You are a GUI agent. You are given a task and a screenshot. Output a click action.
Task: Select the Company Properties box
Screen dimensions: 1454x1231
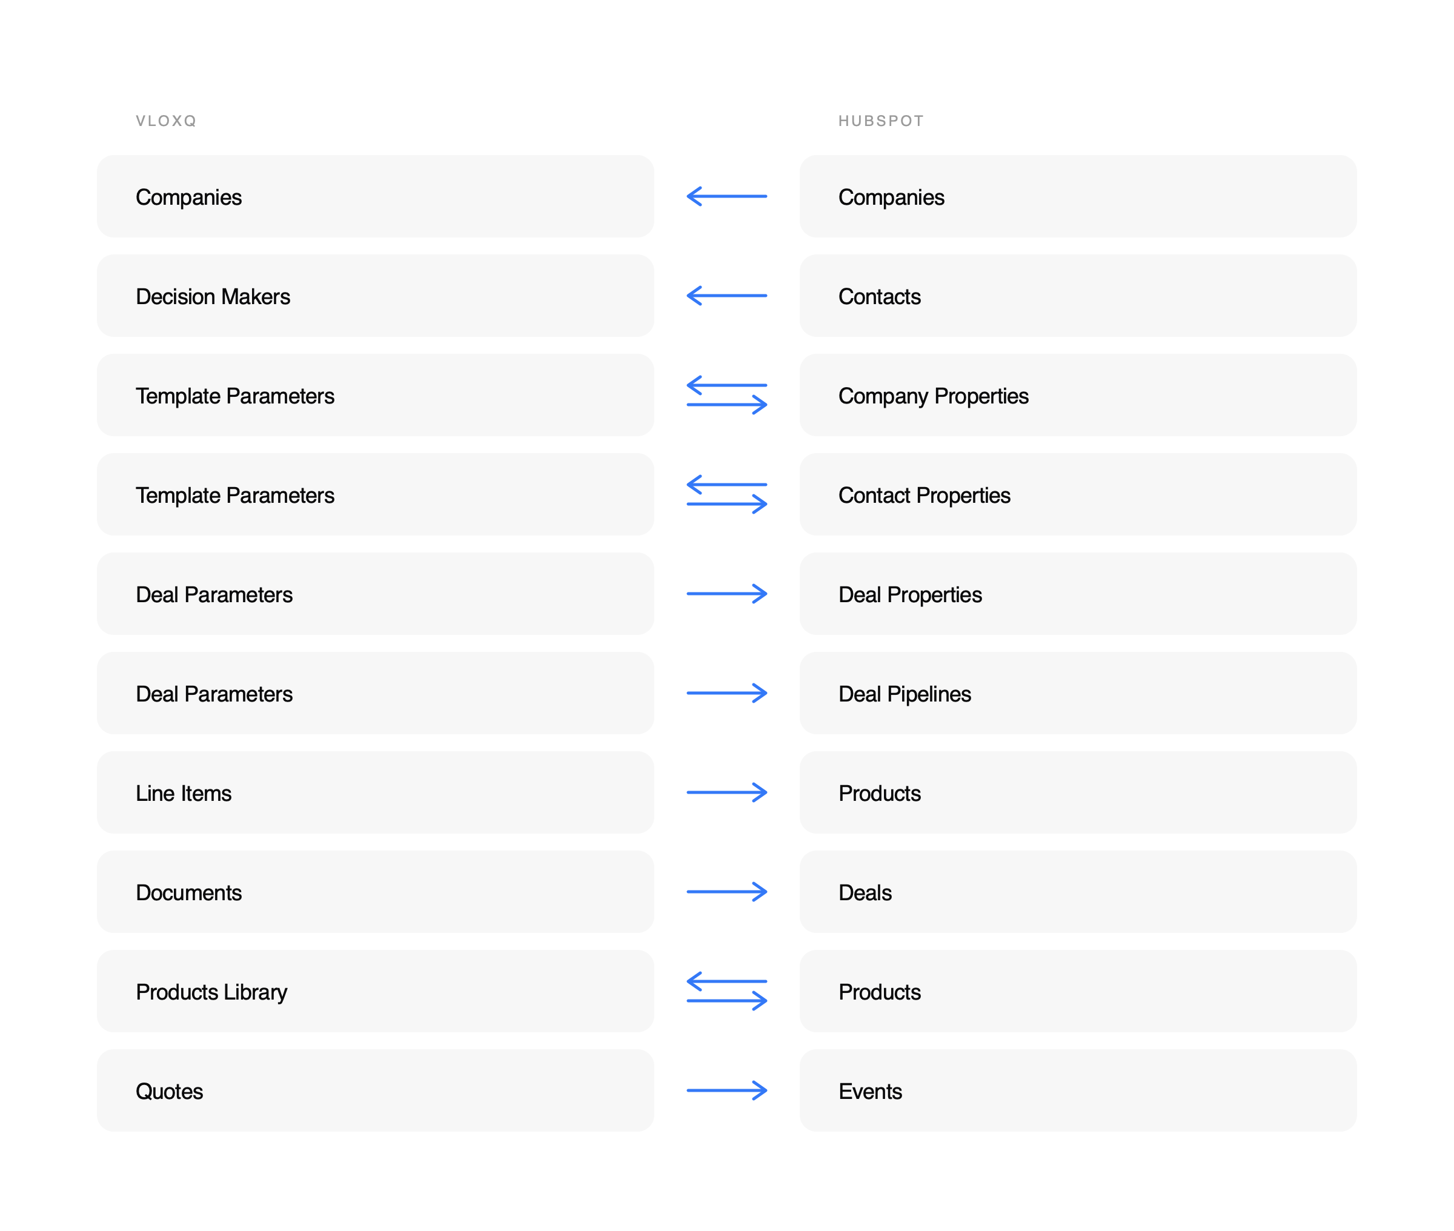(1078, 395)
